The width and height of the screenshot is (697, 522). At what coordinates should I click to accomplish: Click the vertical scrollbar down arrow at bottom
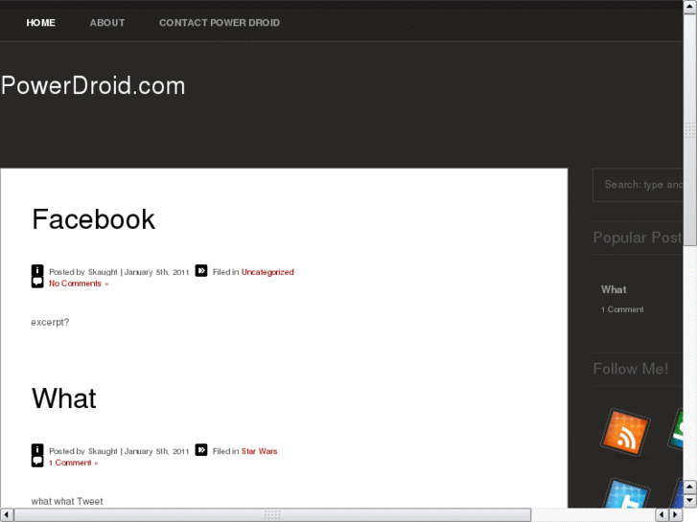pos(690,501)
